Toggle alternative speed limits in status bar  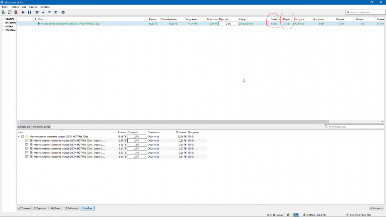[296, 215]
